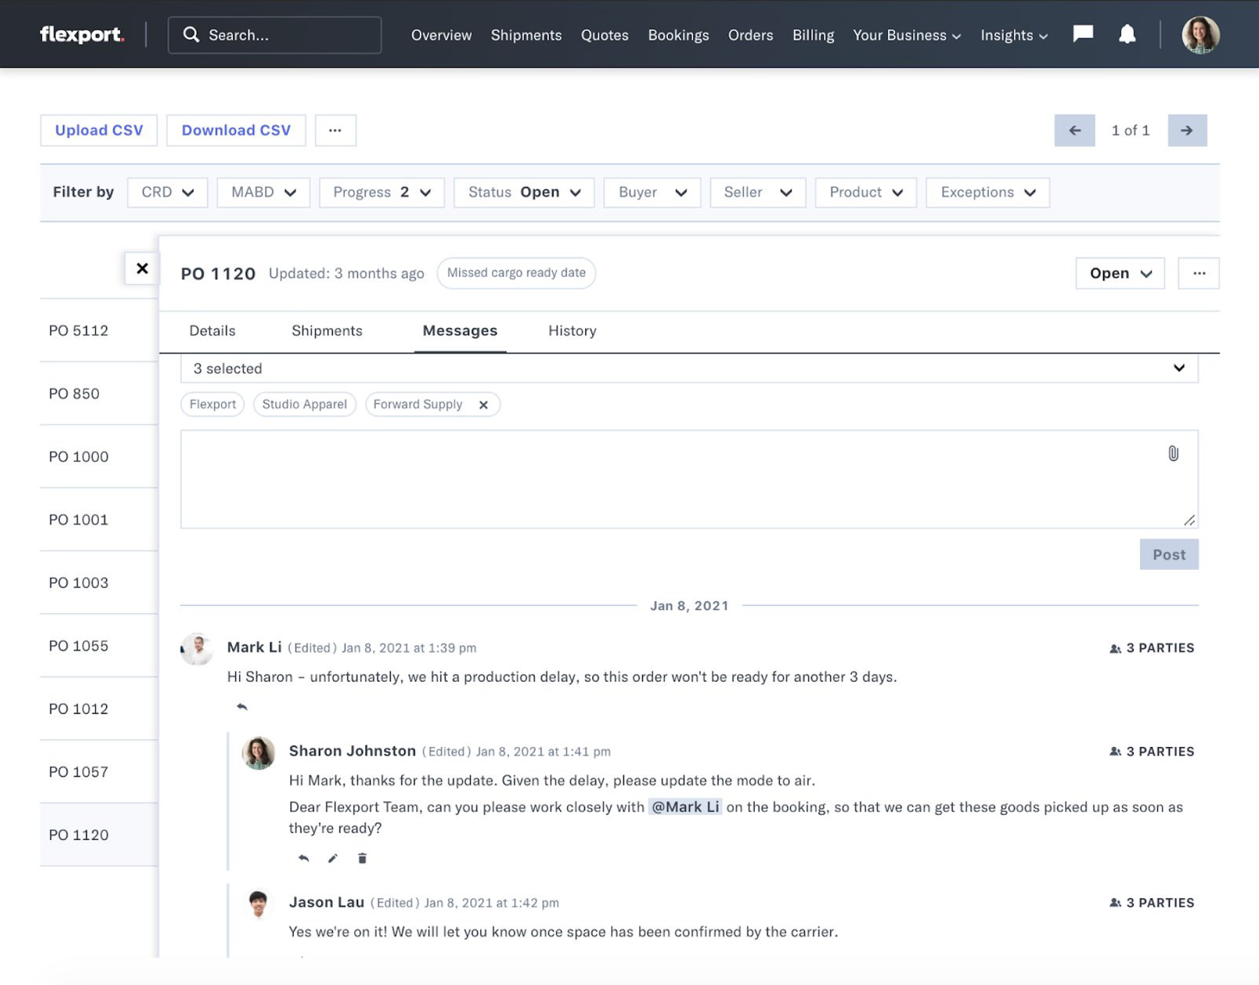Click the bell notification icon in top nav
Viewport: 1259px width, 985px height.
coord(1125,33)
